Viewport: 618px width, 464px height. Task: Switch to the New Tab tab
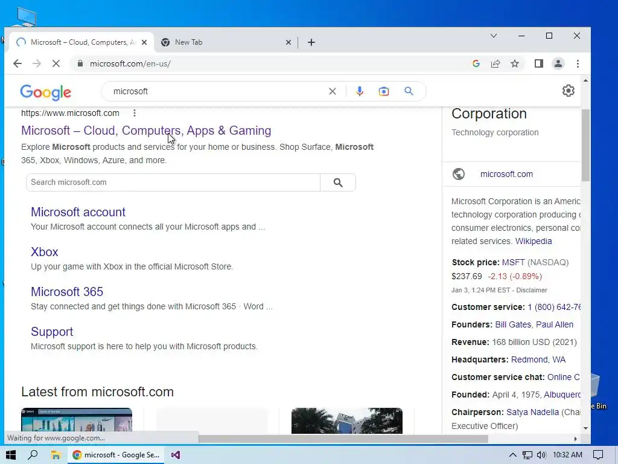click(x=225, y=42)
